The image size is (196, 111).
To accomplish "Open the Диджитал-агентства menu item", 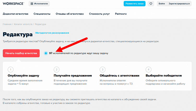I will (16, 14).
